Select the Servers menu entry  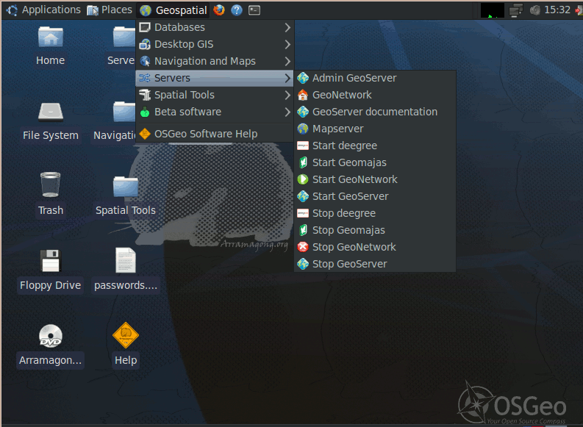tap(215, 78)
